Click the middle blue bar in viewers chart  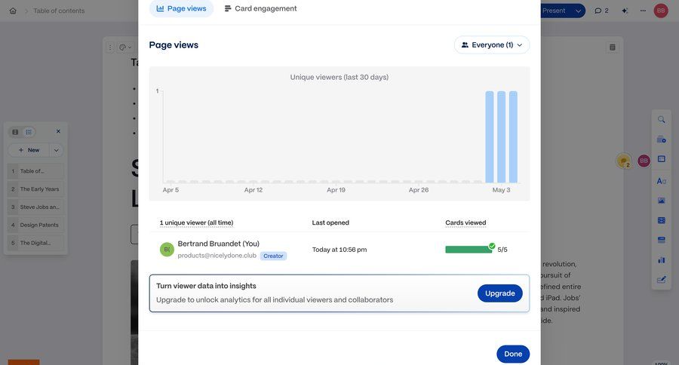pos(502,136)
